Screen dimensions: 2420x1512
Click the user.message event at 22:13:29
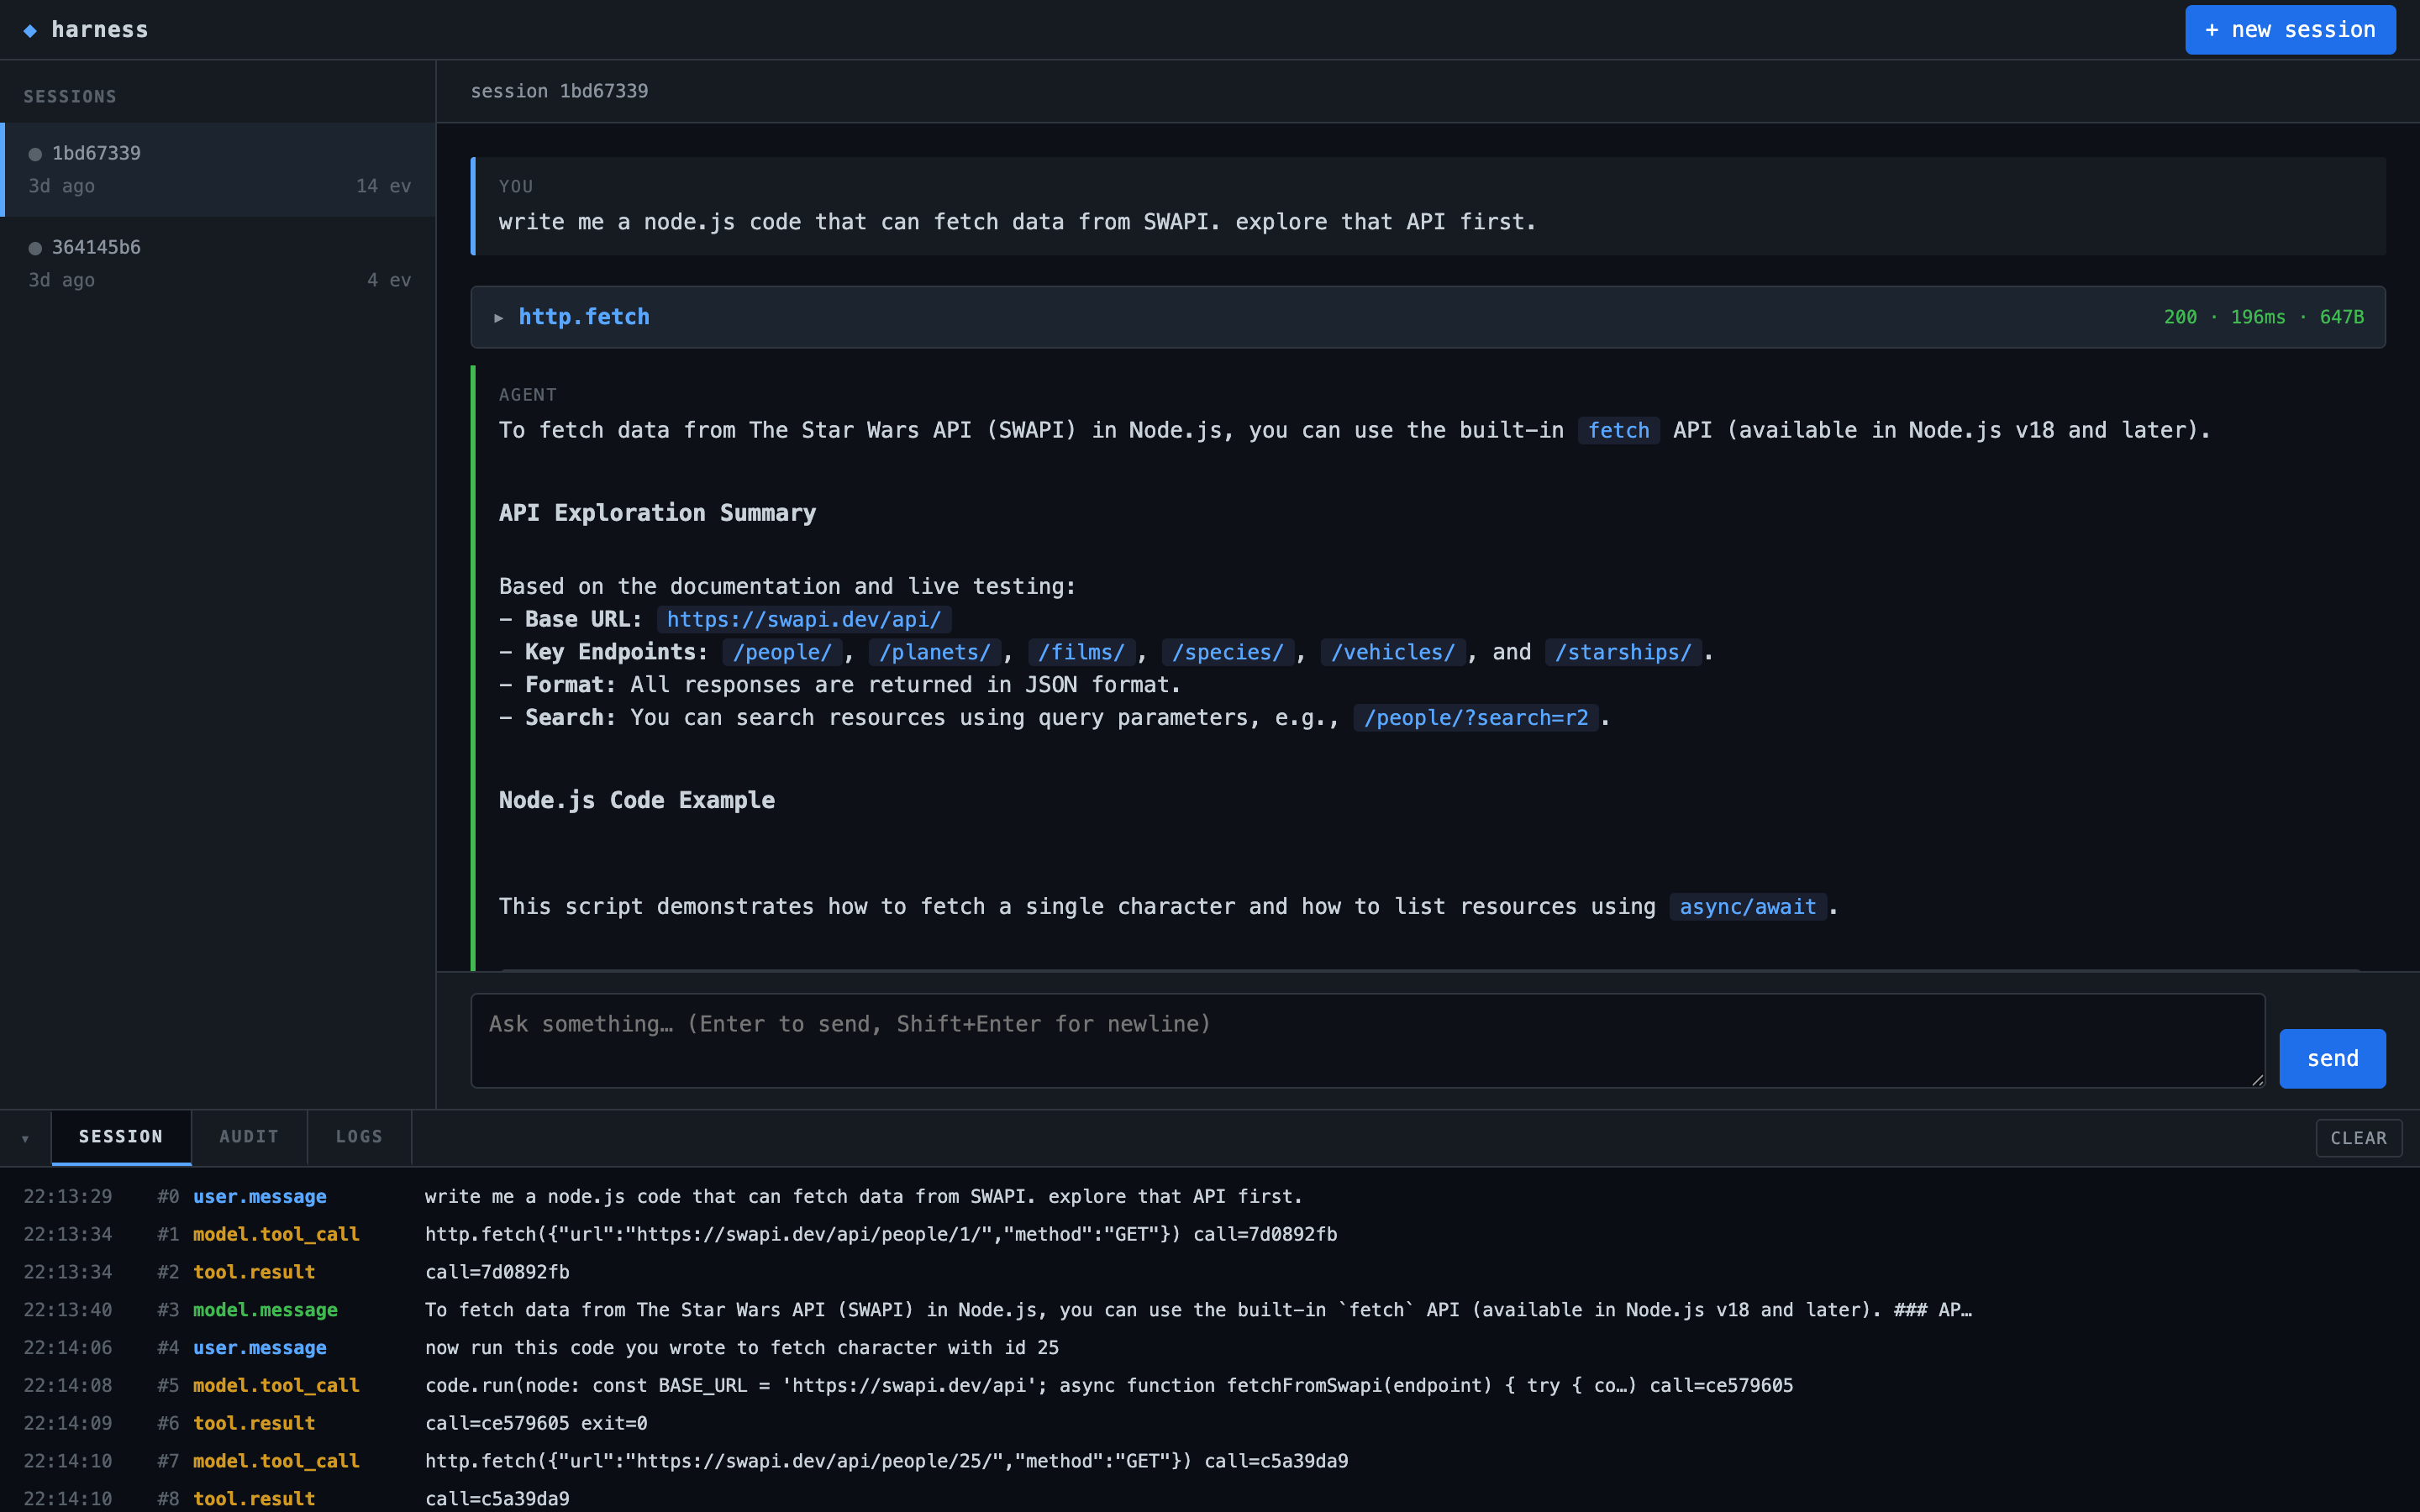pos(259,1196)
